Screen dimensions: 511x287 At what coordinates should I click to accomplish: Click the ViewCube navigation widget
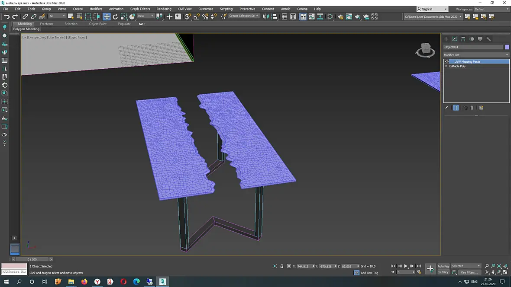click(x=425, y=50)
